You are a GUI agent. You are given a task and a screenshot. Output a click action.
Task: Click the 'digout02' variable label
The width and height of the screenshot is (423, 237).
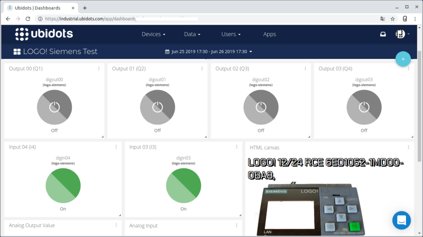[261, 79]
